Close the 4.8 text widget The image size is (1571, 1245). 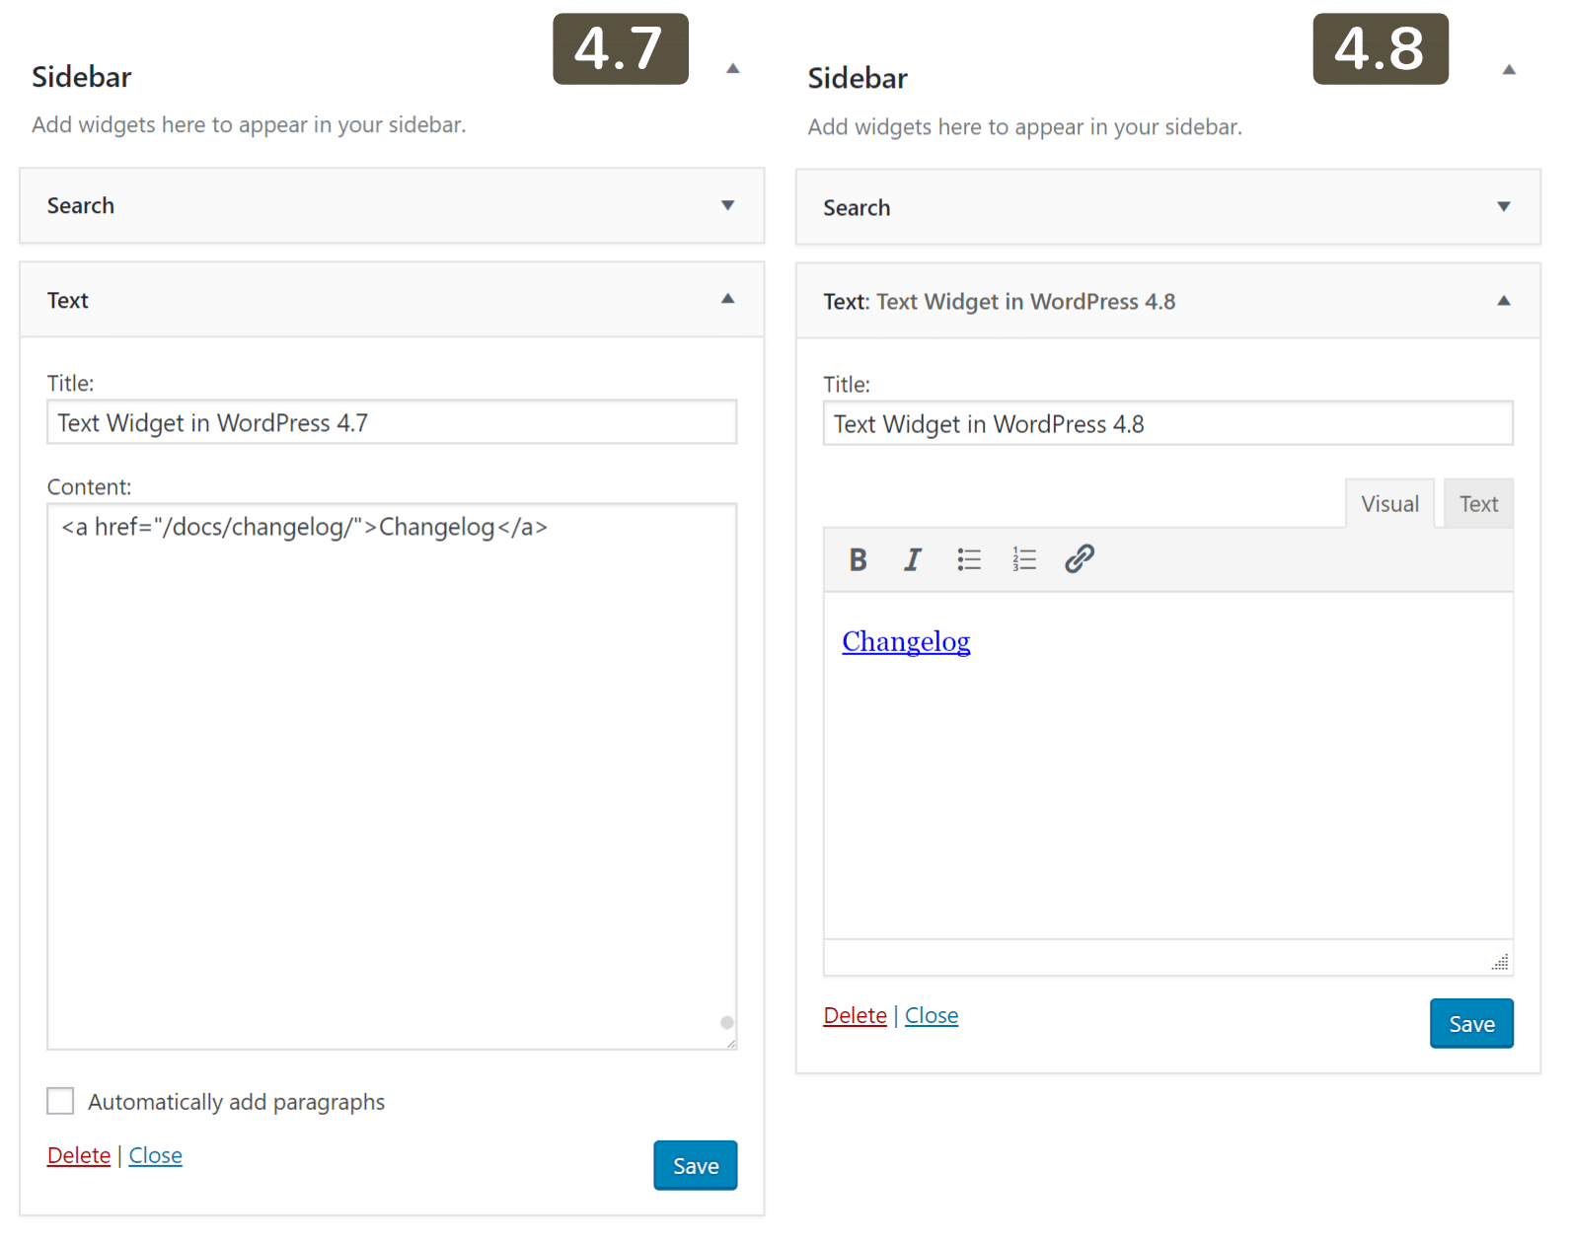[931, 1015]
